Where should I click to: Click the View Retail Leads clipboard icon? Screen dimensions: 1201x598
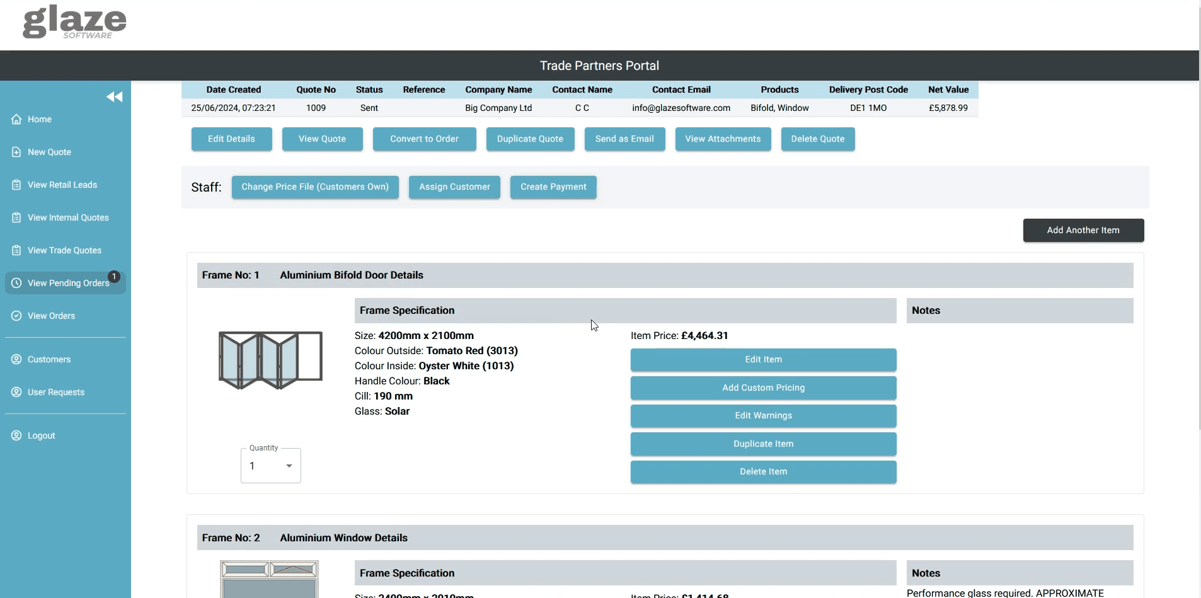point(16,185)
